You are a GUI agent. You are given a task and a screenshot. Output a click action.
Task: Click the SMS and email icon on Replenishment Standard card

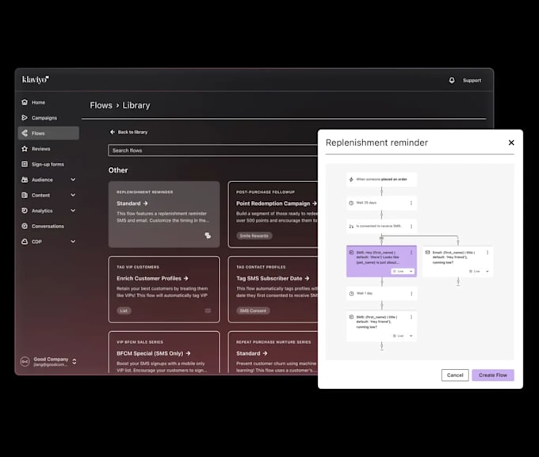tap(208, 235)
